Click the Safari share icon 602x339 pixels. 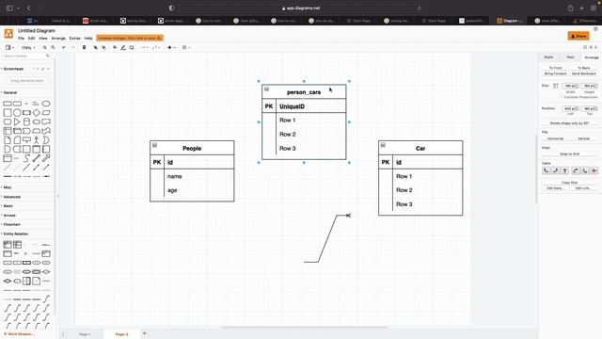tap(571, 8)
